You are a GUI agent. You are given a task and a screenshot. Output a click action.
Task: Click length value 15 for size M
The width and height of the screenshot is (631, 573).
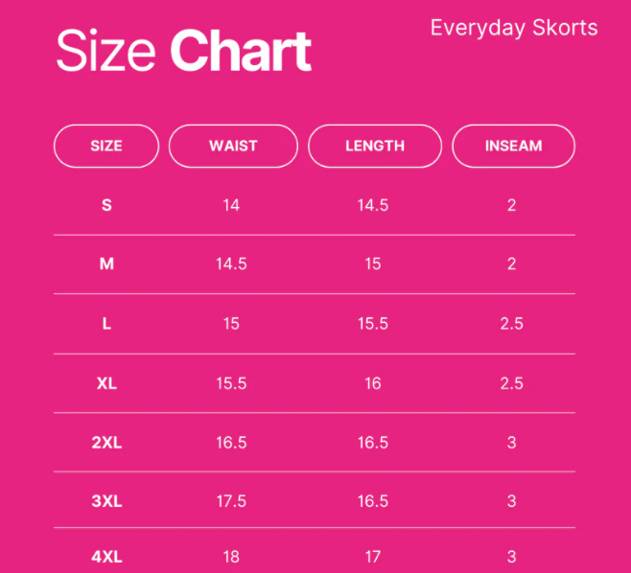pos(373,264)
